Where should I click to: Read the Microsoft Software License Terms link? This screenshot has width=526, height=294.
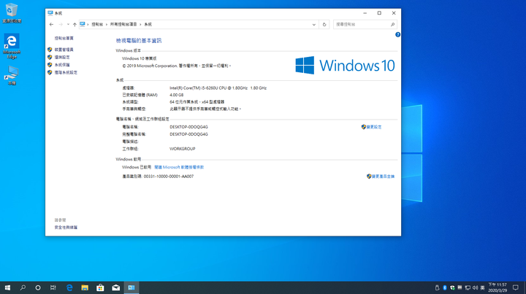pos(179,167)
